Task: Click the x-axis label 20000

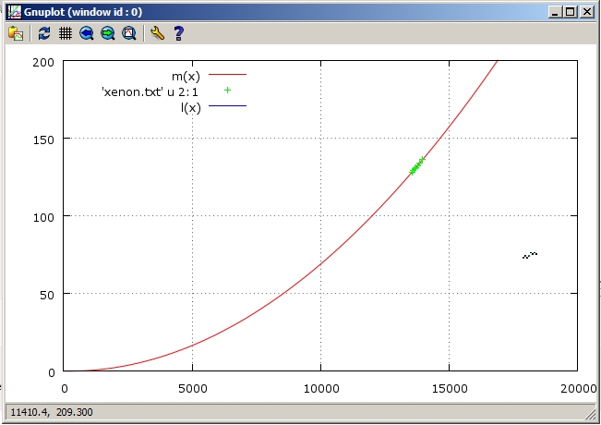Action: pyautogui.click(x=579, y=389)
